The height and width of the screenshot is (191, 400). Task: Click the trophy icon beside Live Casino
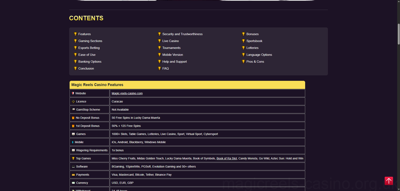[x=159, y=41]
